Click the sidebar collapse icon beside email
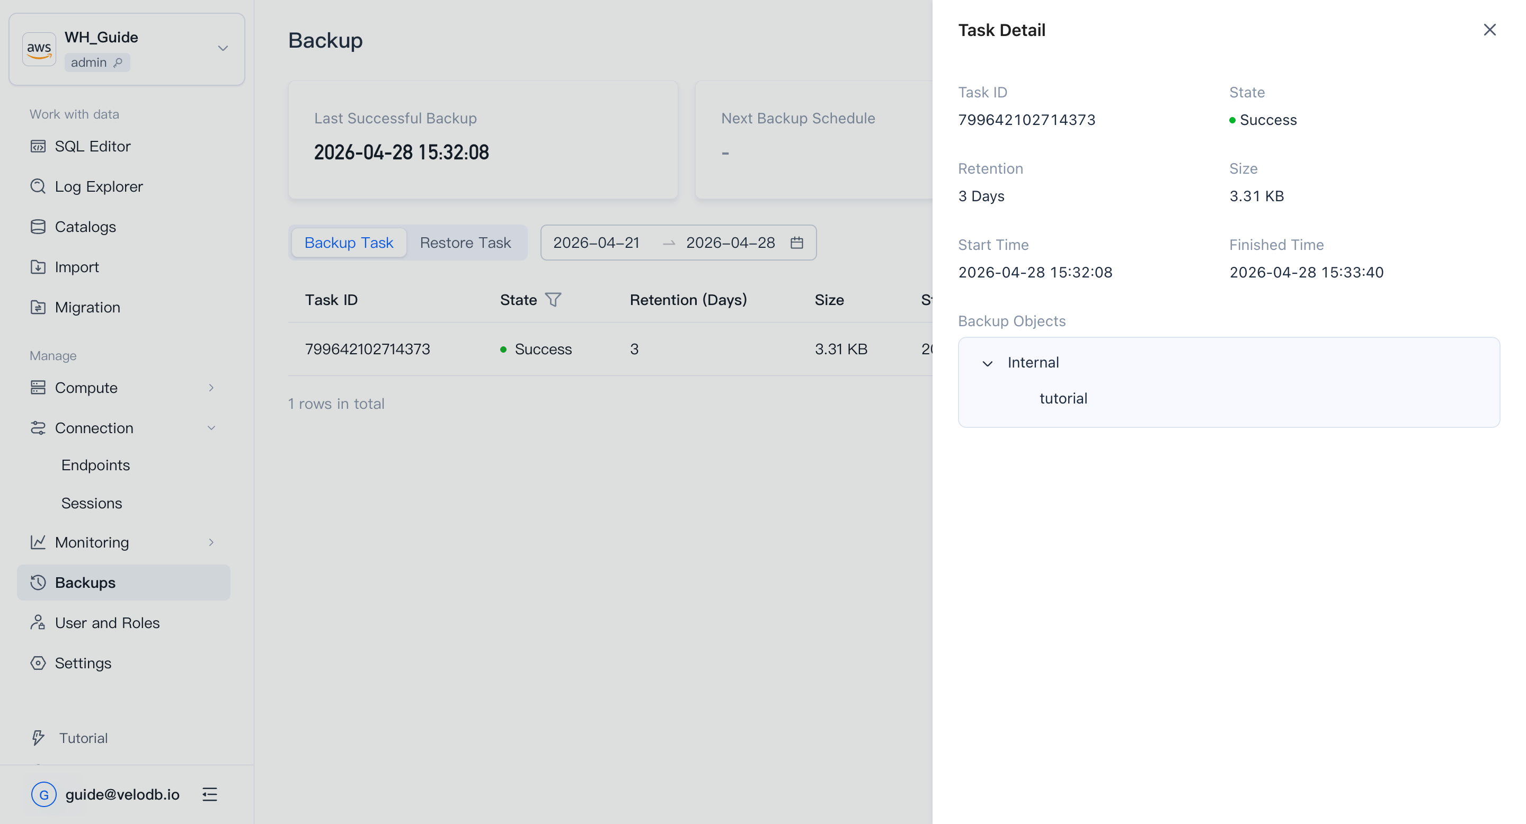Image resolution: width=1526 pixels, height=824 pixels. (x=210, y=794)
